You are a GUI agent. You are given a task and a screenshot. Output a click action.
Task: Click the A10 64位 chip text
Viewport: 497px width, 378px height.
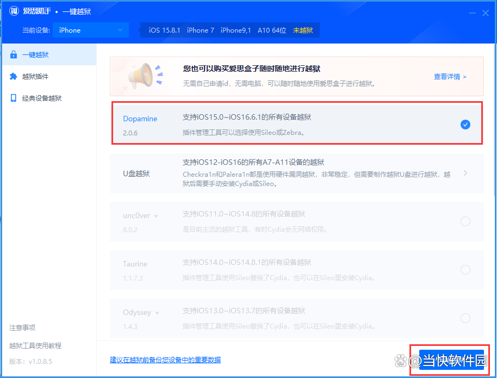coord(272,30)
